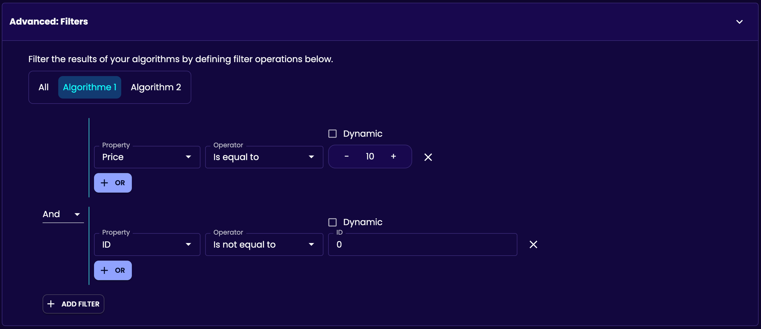Add OR condition under Price filter

tap(113, 183)
